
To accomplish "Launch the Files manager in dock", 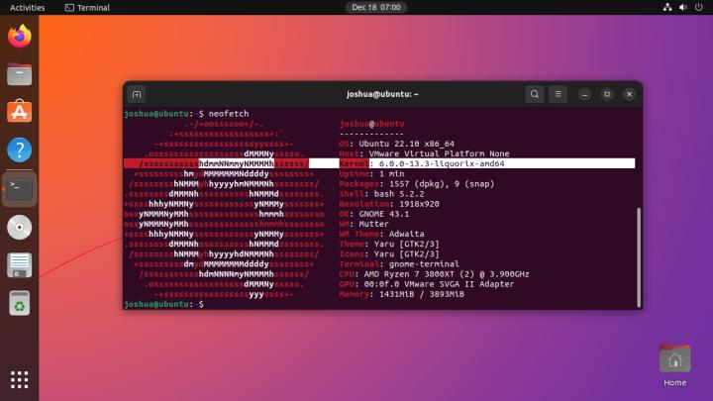I will tap(19, 74).
